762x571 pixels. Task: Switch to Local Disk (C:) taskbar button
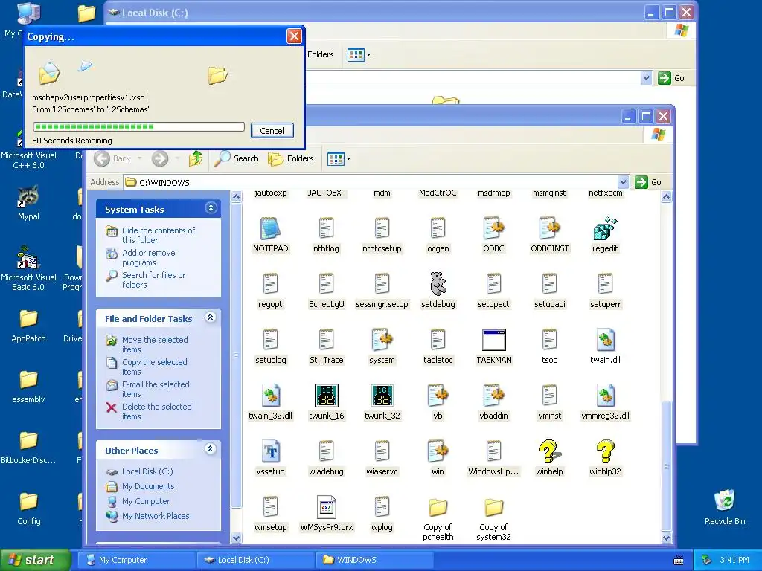click(x=256, y=560)
